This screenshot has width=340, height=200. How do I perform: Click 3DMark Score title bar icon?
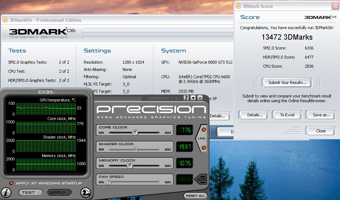point(238,6)
